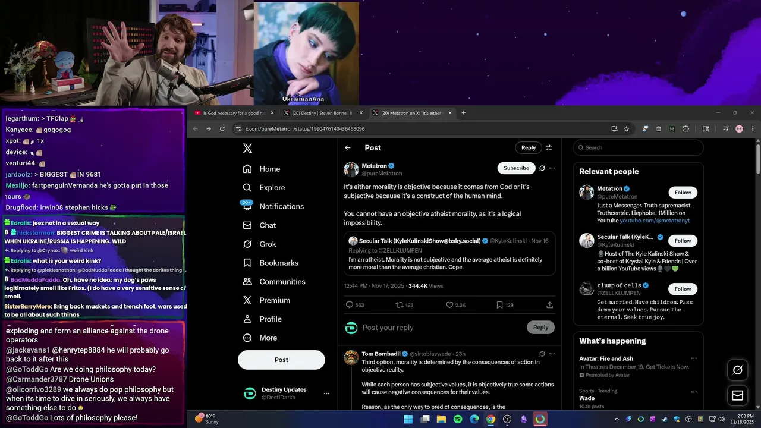Open more options for Avatar: Fire and Ash
This screenshot has height=428, width=761.
point(693,358)
